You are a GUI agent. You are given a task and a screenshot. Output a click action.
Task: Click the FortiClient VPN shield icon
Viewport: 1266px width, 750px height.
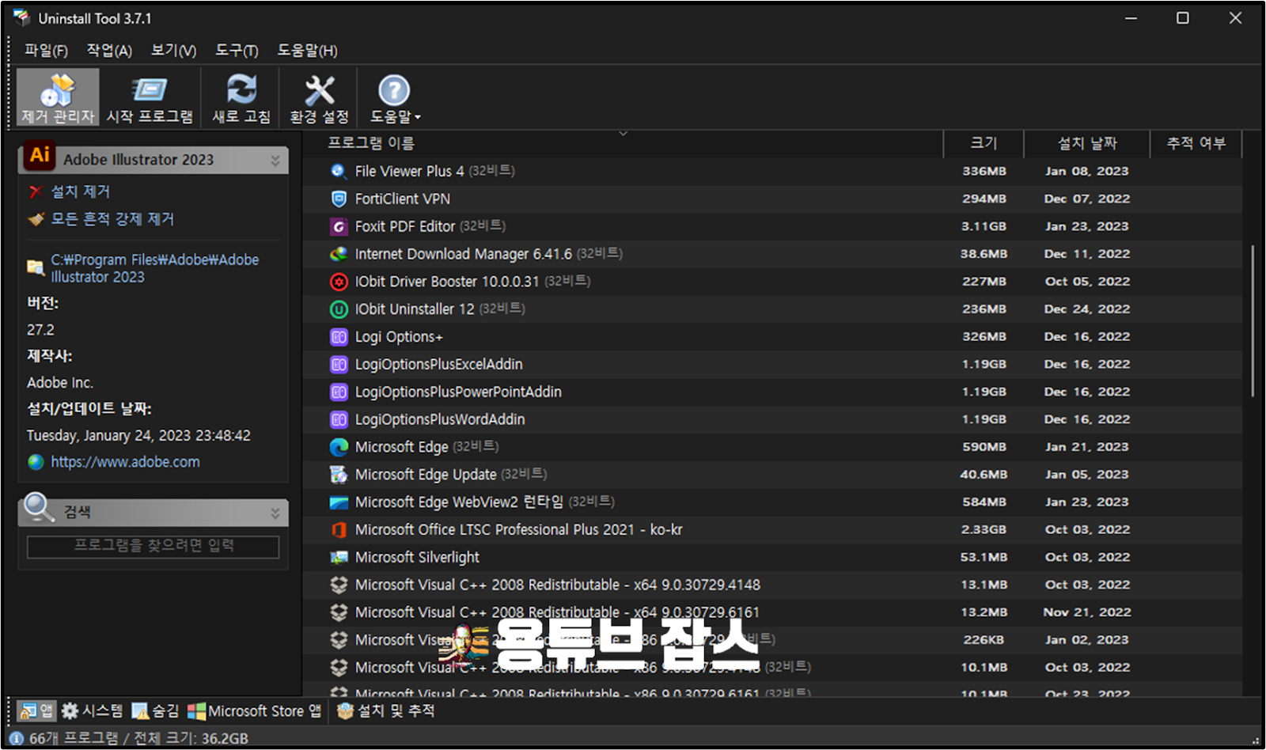(x=339, y=199)
